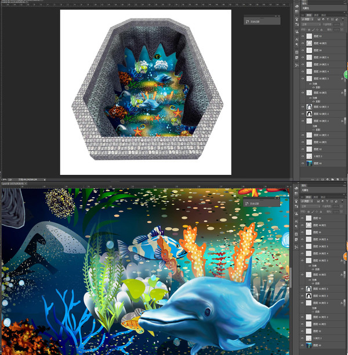Add layer style fx button at the upper panel bottom

pyautogui.click(x=317, y=180)
